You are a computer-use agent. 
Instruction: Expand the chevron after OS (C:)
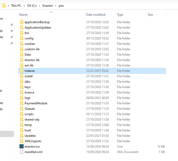pos(40,6)
